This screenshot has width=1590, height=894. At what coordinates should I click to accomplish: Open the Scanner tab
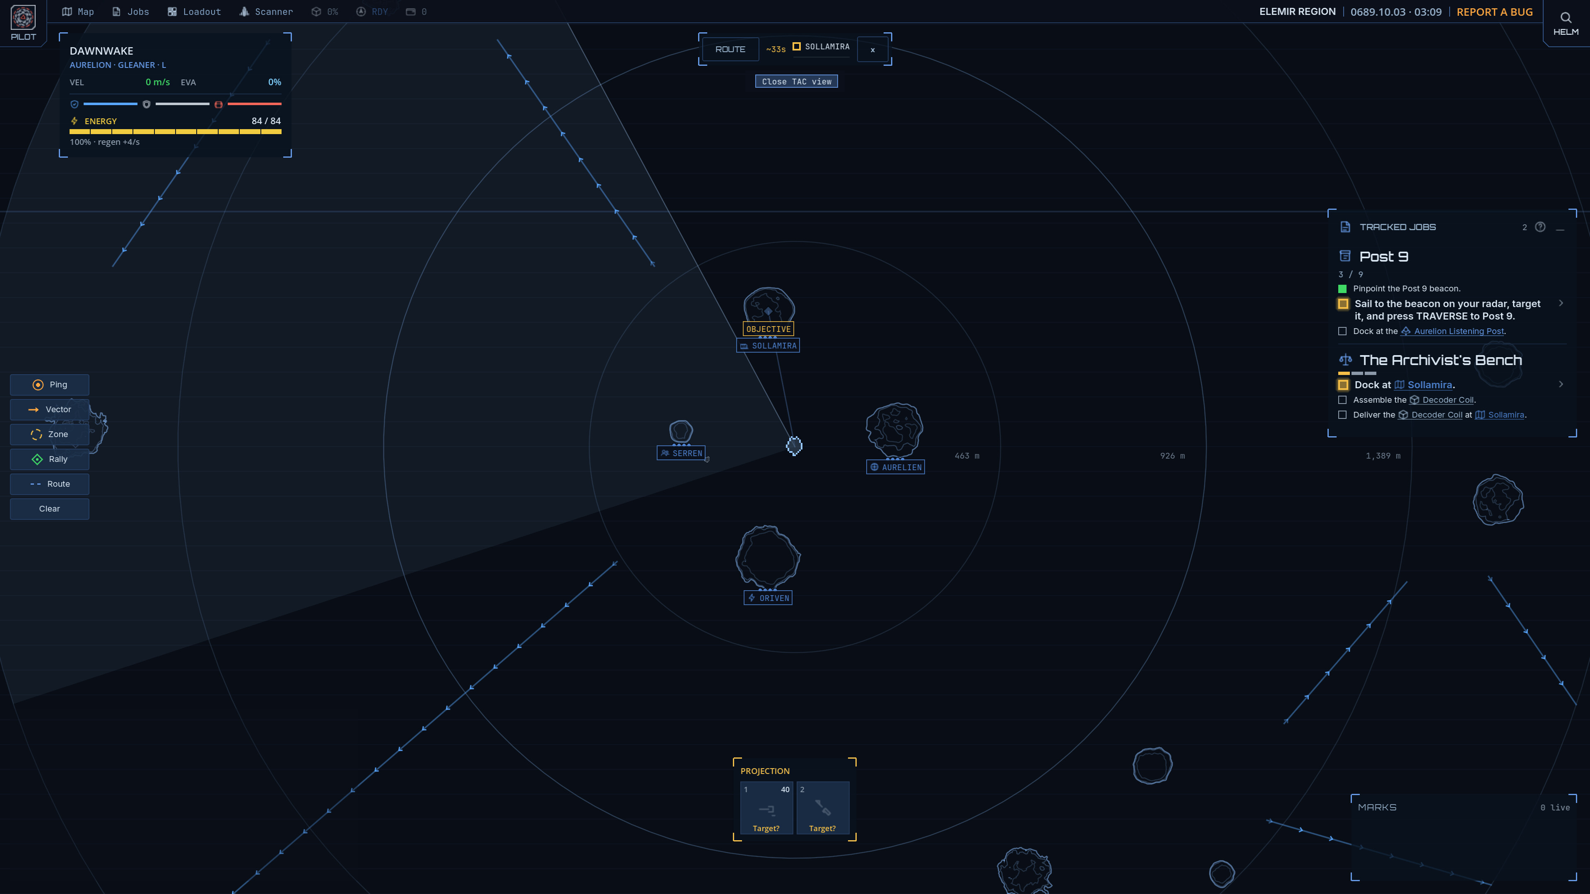(x=266, y=12)
